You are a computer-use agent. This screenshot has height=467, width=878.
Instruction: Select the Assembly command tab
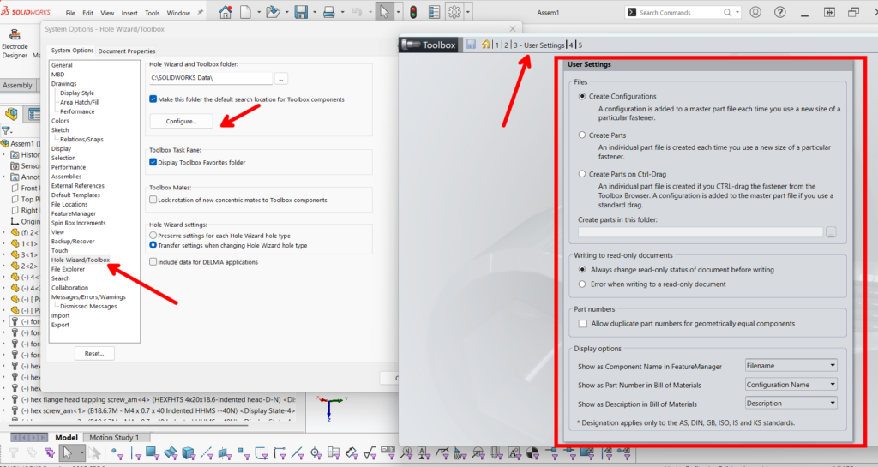pos(17,85)
